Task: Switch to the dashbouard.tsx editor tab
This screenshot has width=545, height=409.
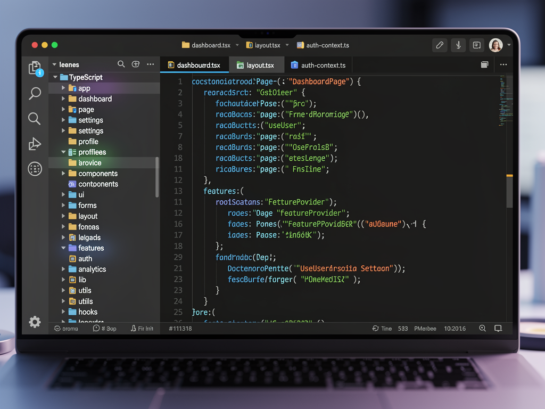Action: 194,65
